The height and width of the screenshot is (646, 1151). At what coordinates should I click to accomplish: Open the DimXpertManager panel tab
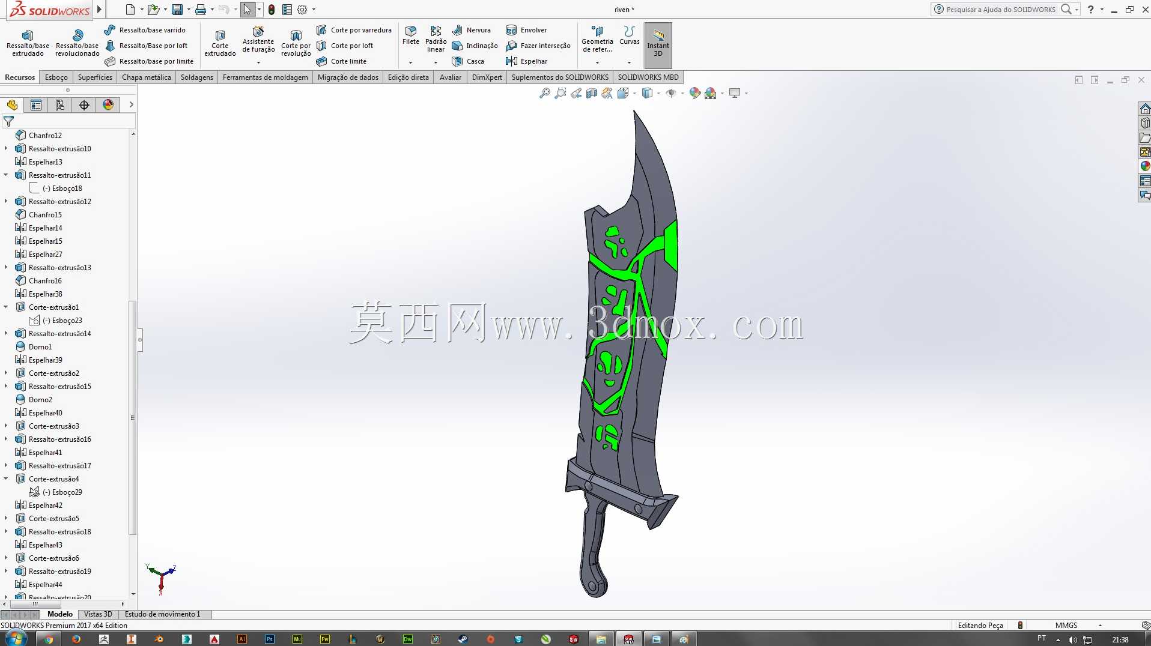click(84, 105)
